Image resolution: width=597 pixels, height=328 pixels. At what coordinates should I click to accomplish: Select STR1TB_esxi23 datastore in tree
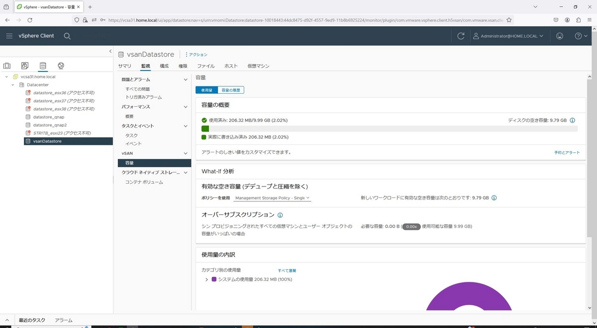[x=62, y=133]
